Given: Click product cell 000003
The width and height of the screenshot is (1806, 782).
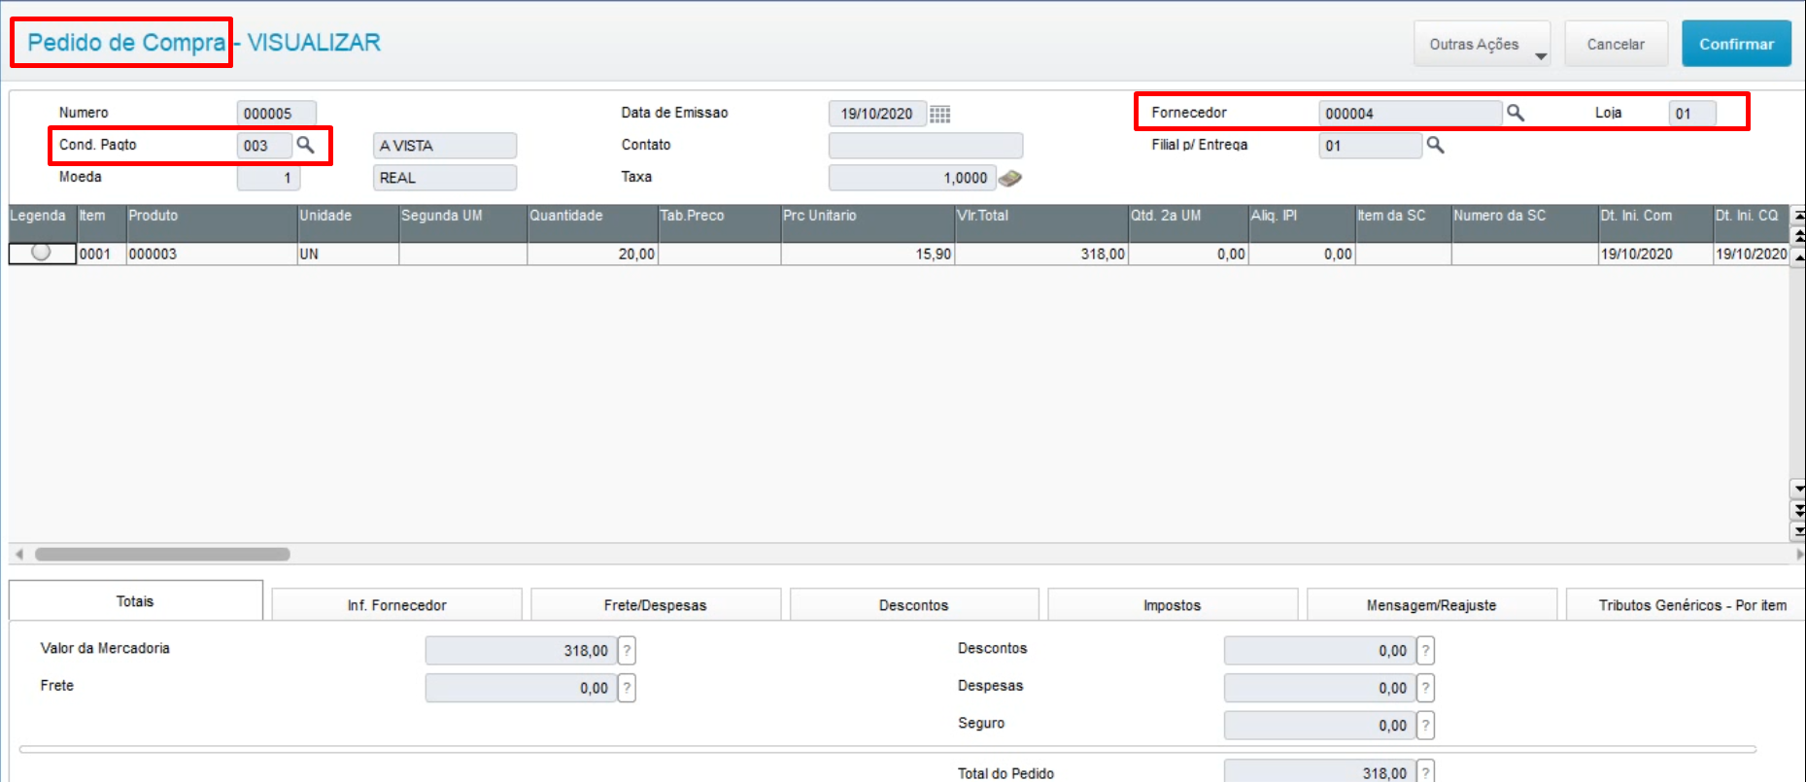Looking at the screenshot, I should coord(212,254).
